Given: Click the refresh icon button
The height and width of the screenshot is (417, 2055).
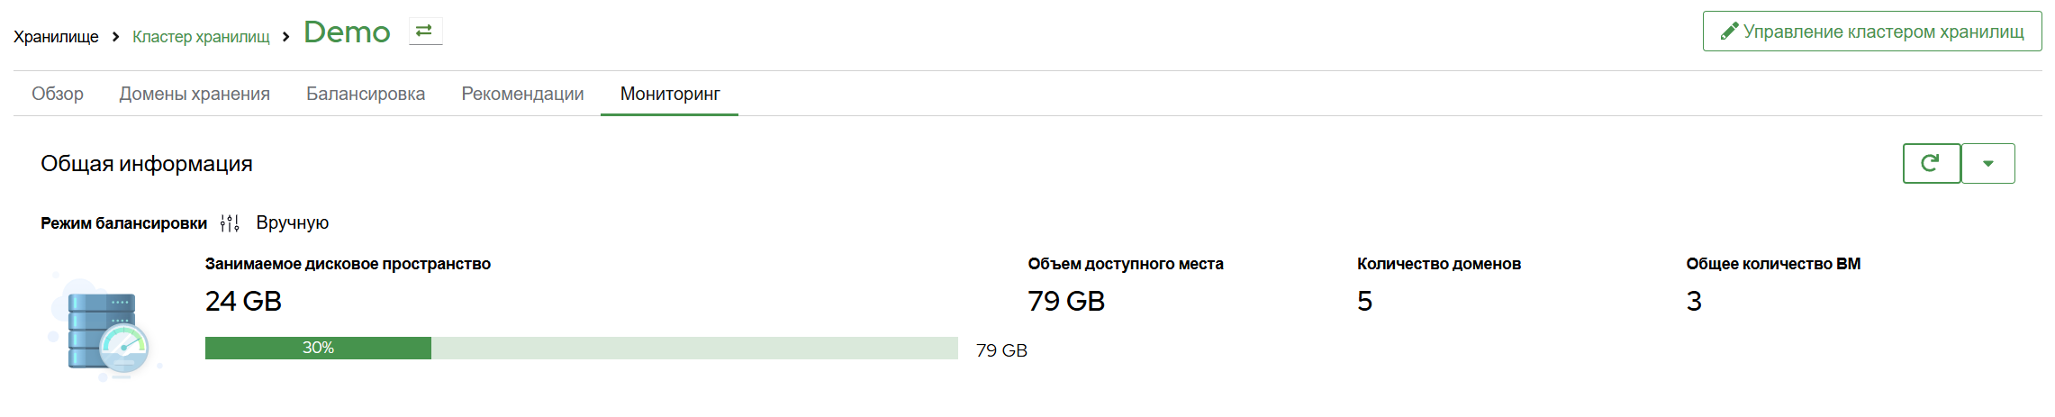Looking at the screenshot, I should coord(1931,163).
